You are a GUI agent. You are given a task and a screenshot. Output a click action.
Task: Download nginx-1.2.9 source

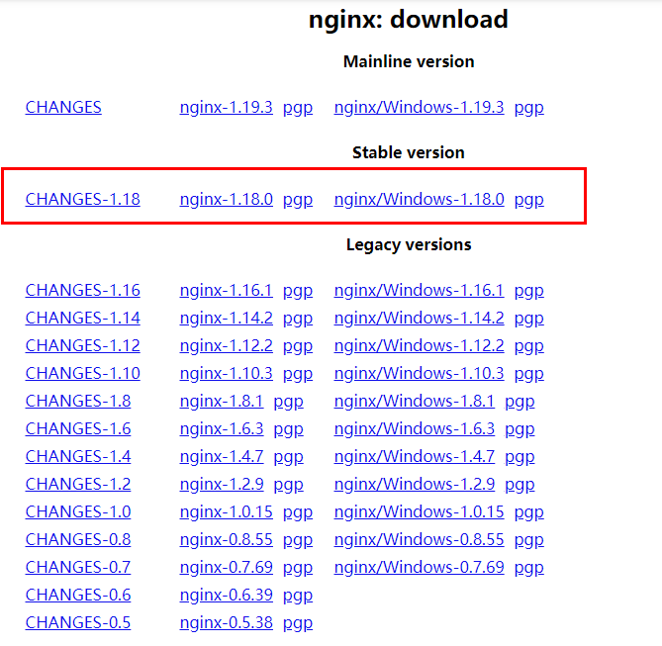(222, 485)
